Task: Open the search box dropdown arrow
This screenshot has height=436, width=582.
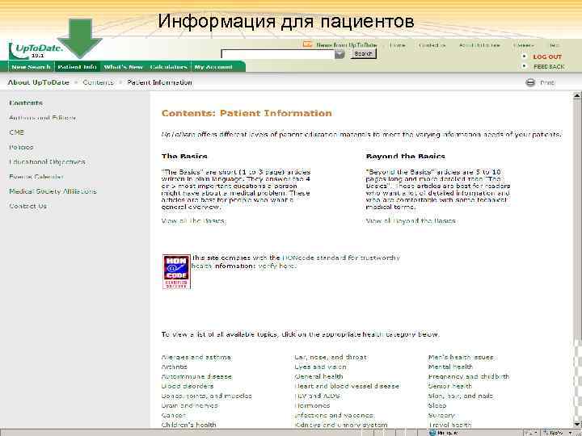Action: click(339, 54)
